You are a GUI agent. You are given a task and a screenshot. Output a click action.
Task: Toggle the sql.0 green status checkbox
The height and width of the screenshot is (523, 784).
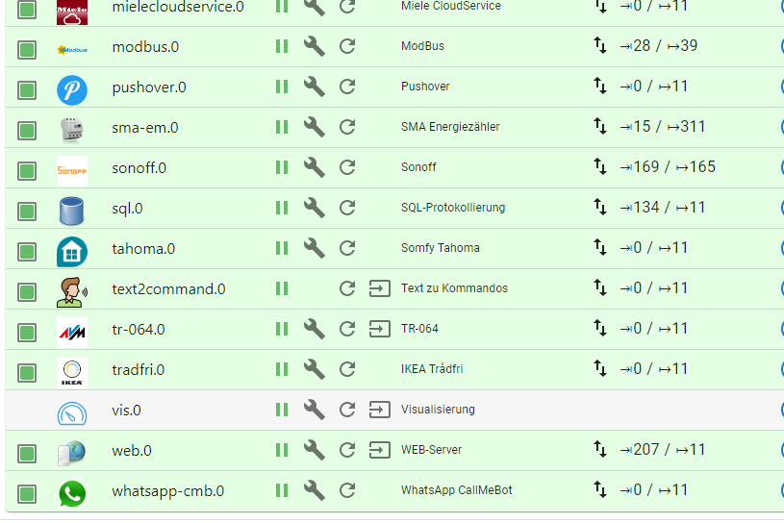[27, 209]
